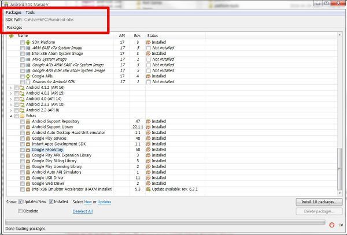Expand the Android 2.2 (API 8) node
The height and width of the screenshot is (235, 347).
click(x=10, y=110)
